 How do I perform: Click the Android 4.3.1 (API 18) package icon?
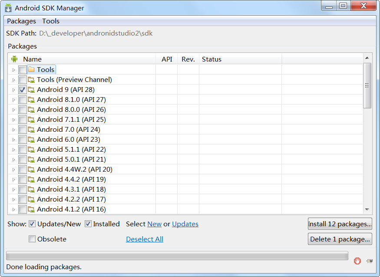click(31, 189)
